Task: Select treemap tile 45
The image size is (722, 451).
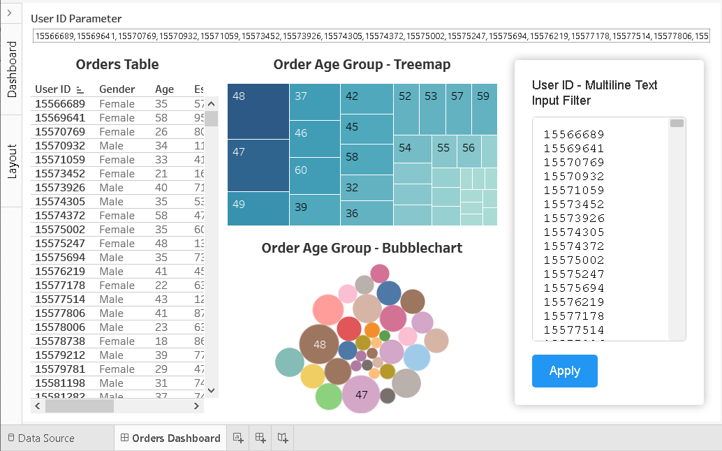Action: tap(367, 129)
